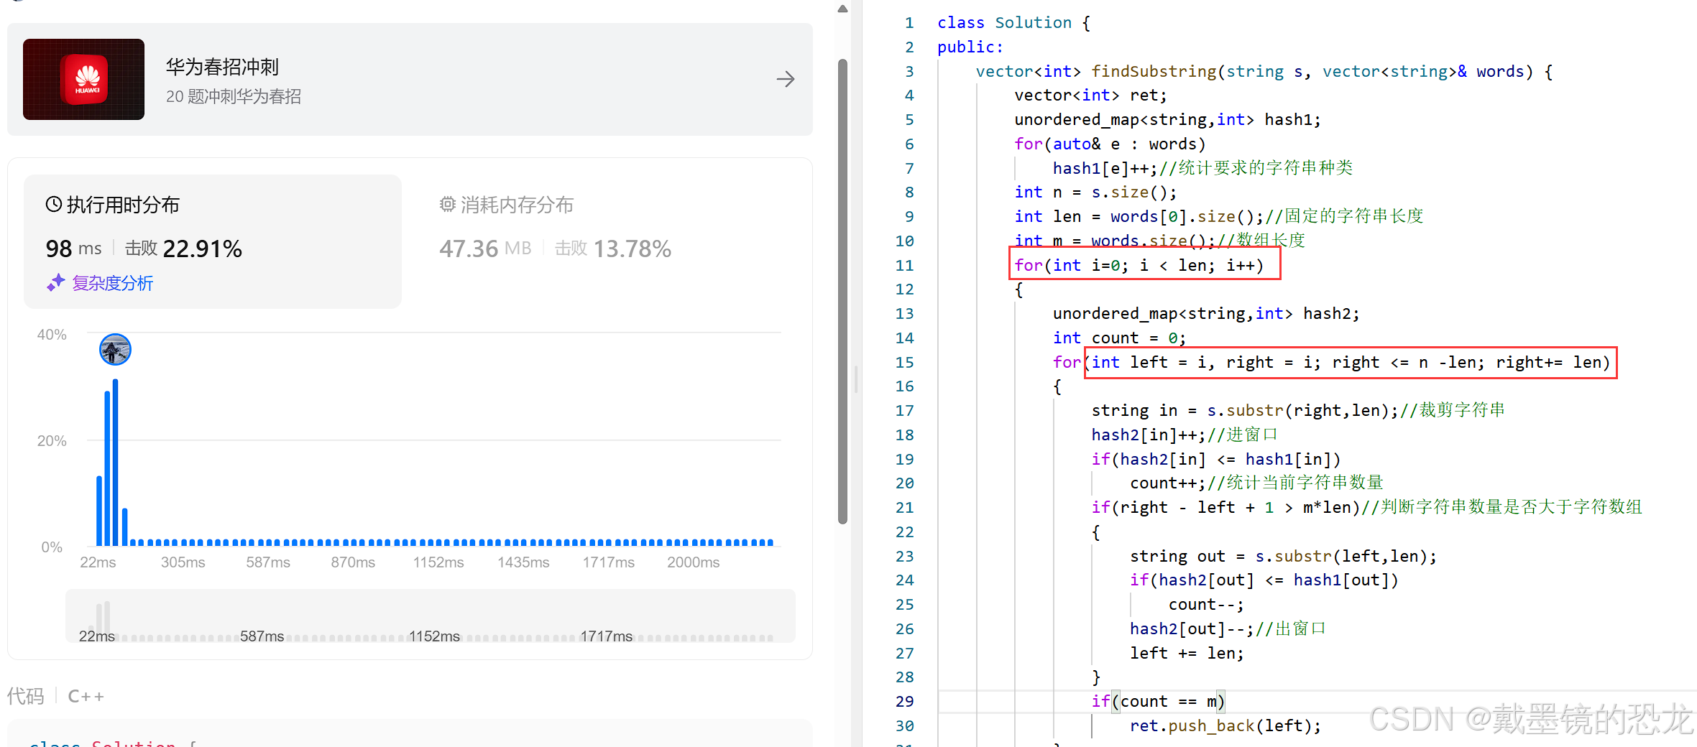Click the 'int n = s.size();' code line
1697x747 pixels.
pyautogui.click(x=1095, y=192)
